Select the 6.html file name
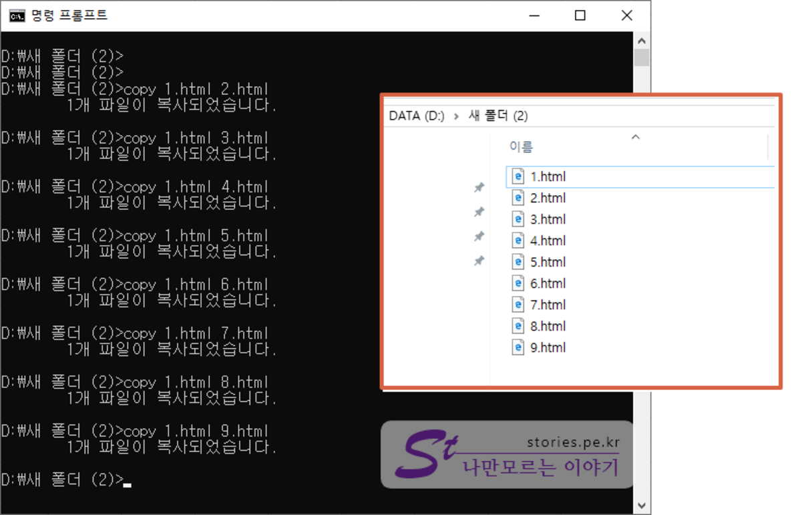This screenshot has height=515, width=798. click(548, 283)
